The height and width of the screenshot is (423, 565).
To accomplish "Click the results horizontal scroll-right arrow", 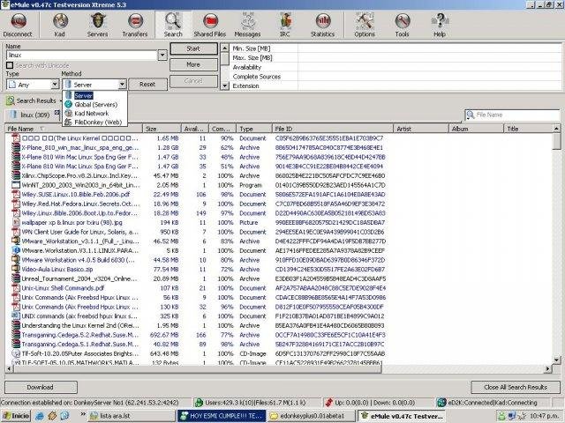I will (547, 368).
